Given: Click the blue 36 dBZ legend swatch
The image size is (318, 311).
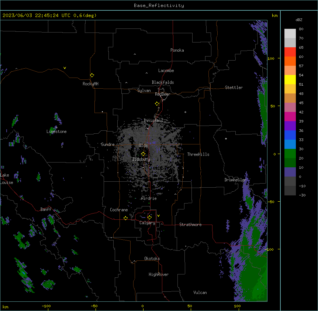Looking at the screenshot, I should click(x=290, y=135).
